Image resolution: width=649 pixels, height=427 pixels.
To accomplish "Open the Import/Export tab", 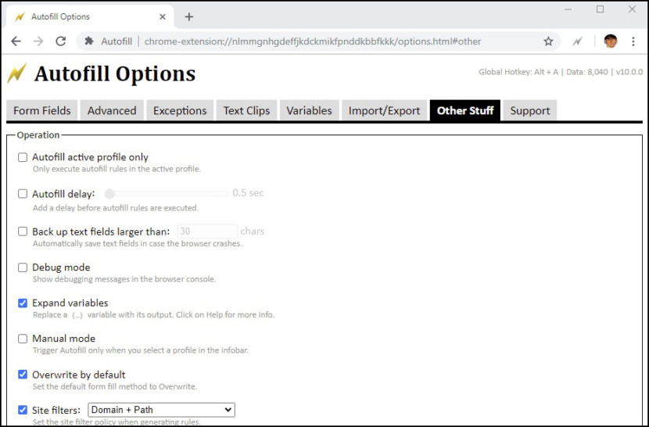I will [384, 110].
